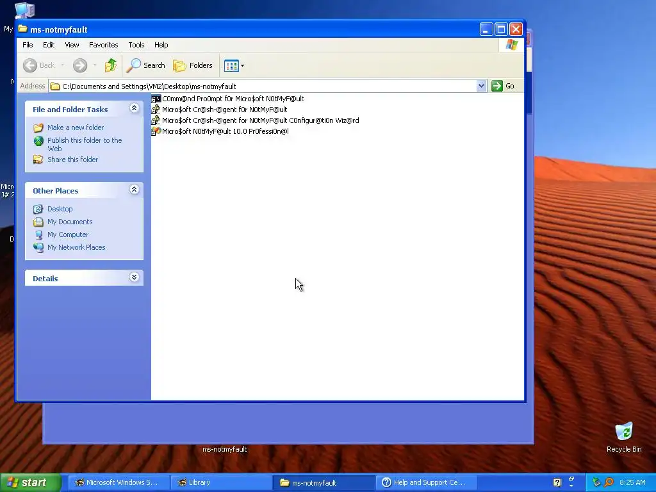
Task: Click the green tray icon beside magnifier
Action: (x=596, y=482)
